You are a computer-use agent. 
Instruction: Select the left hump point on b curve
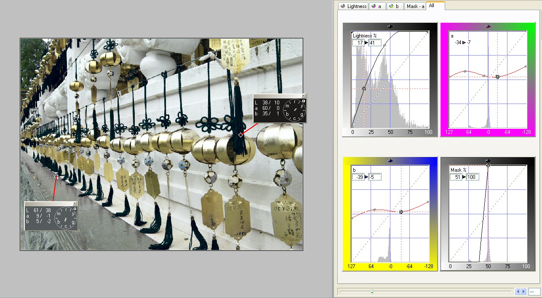[x=374, y=209]
